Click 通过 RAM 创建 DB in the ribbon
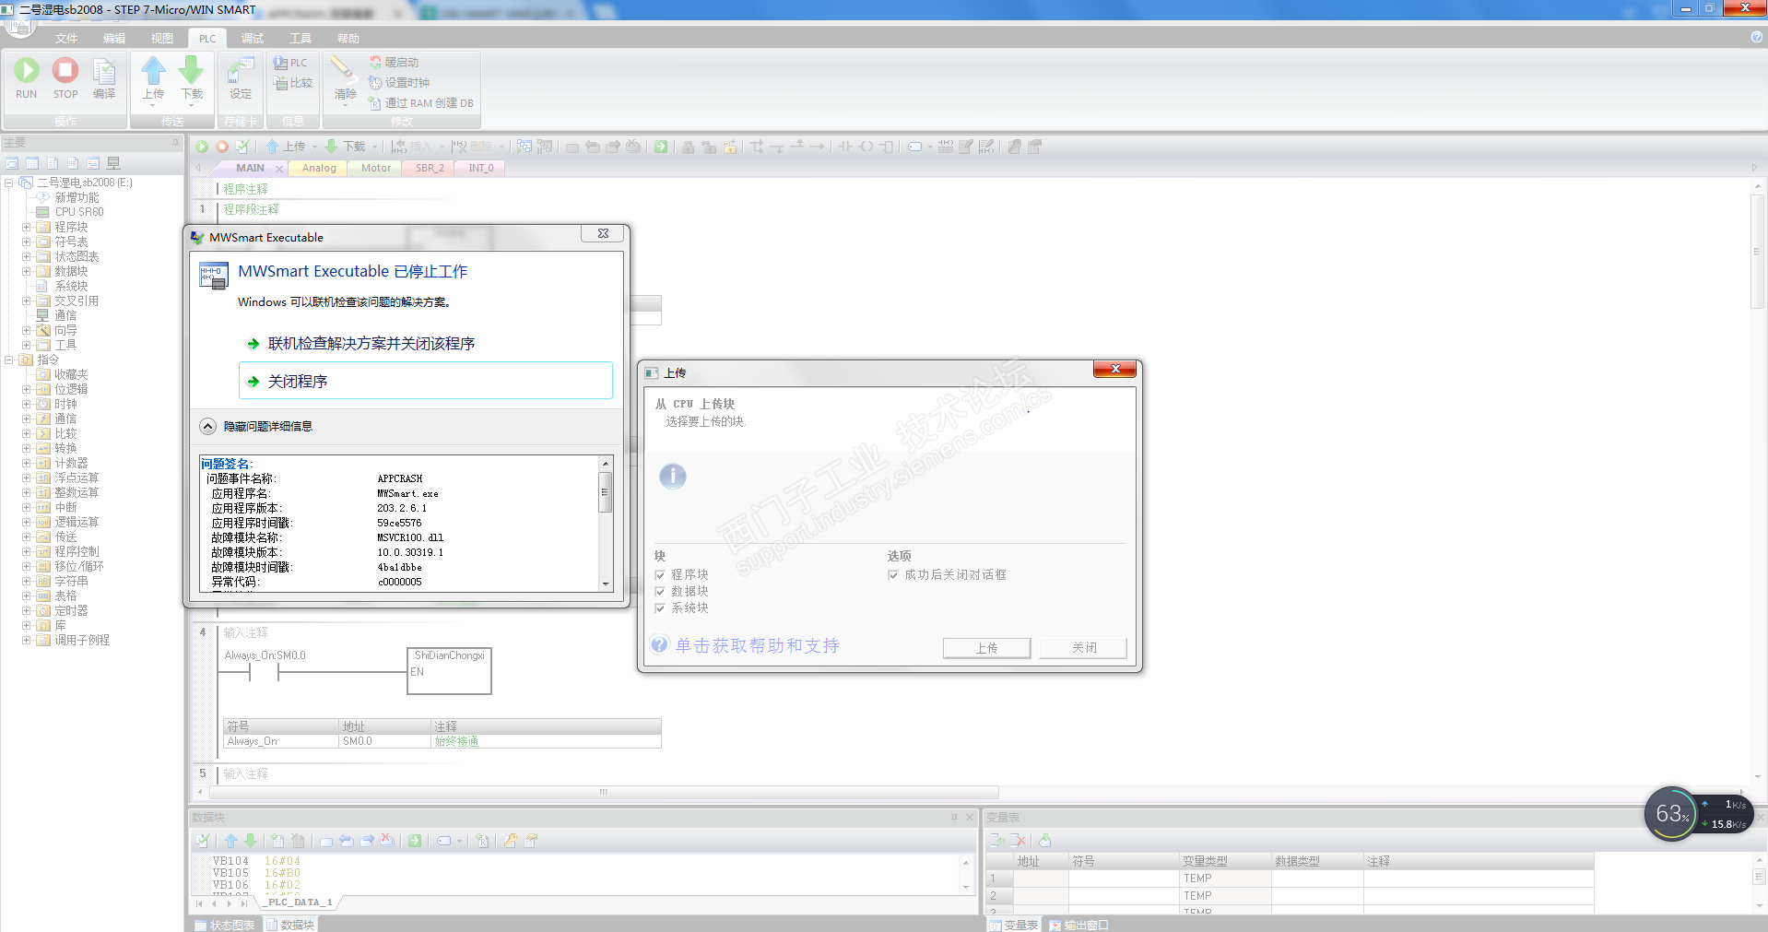 pos(421,103)
